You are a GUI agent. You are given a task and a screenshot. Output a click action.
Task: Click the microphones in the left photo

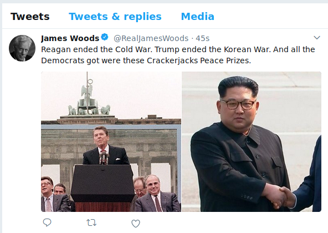coord(104,157)
